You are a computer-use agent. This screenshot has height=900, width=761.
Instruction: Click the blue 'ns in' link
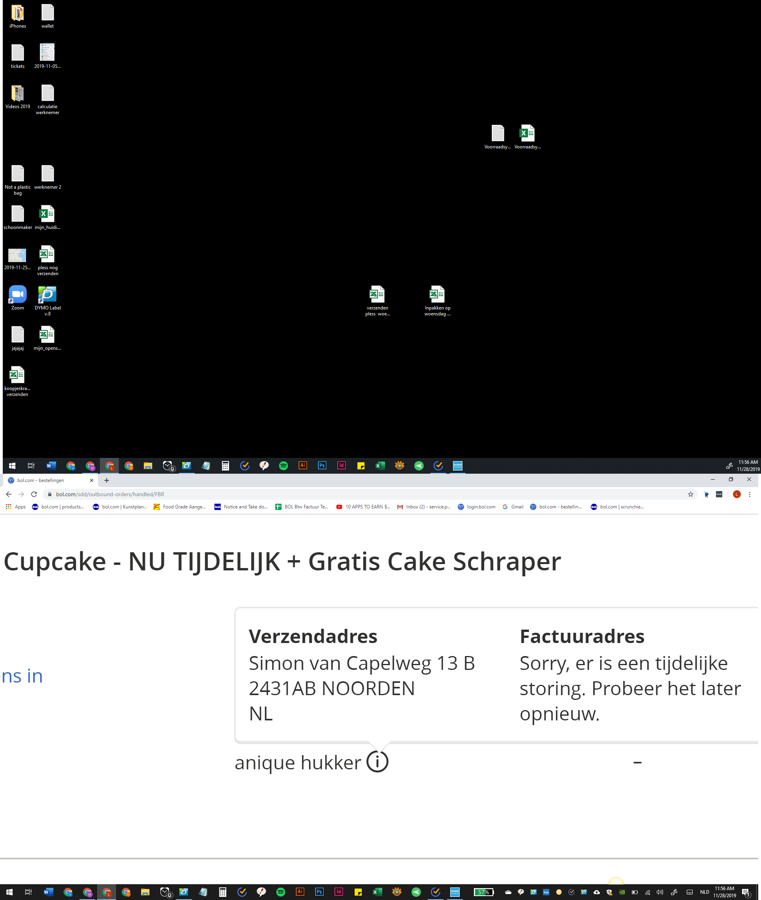tap(23, 676)
